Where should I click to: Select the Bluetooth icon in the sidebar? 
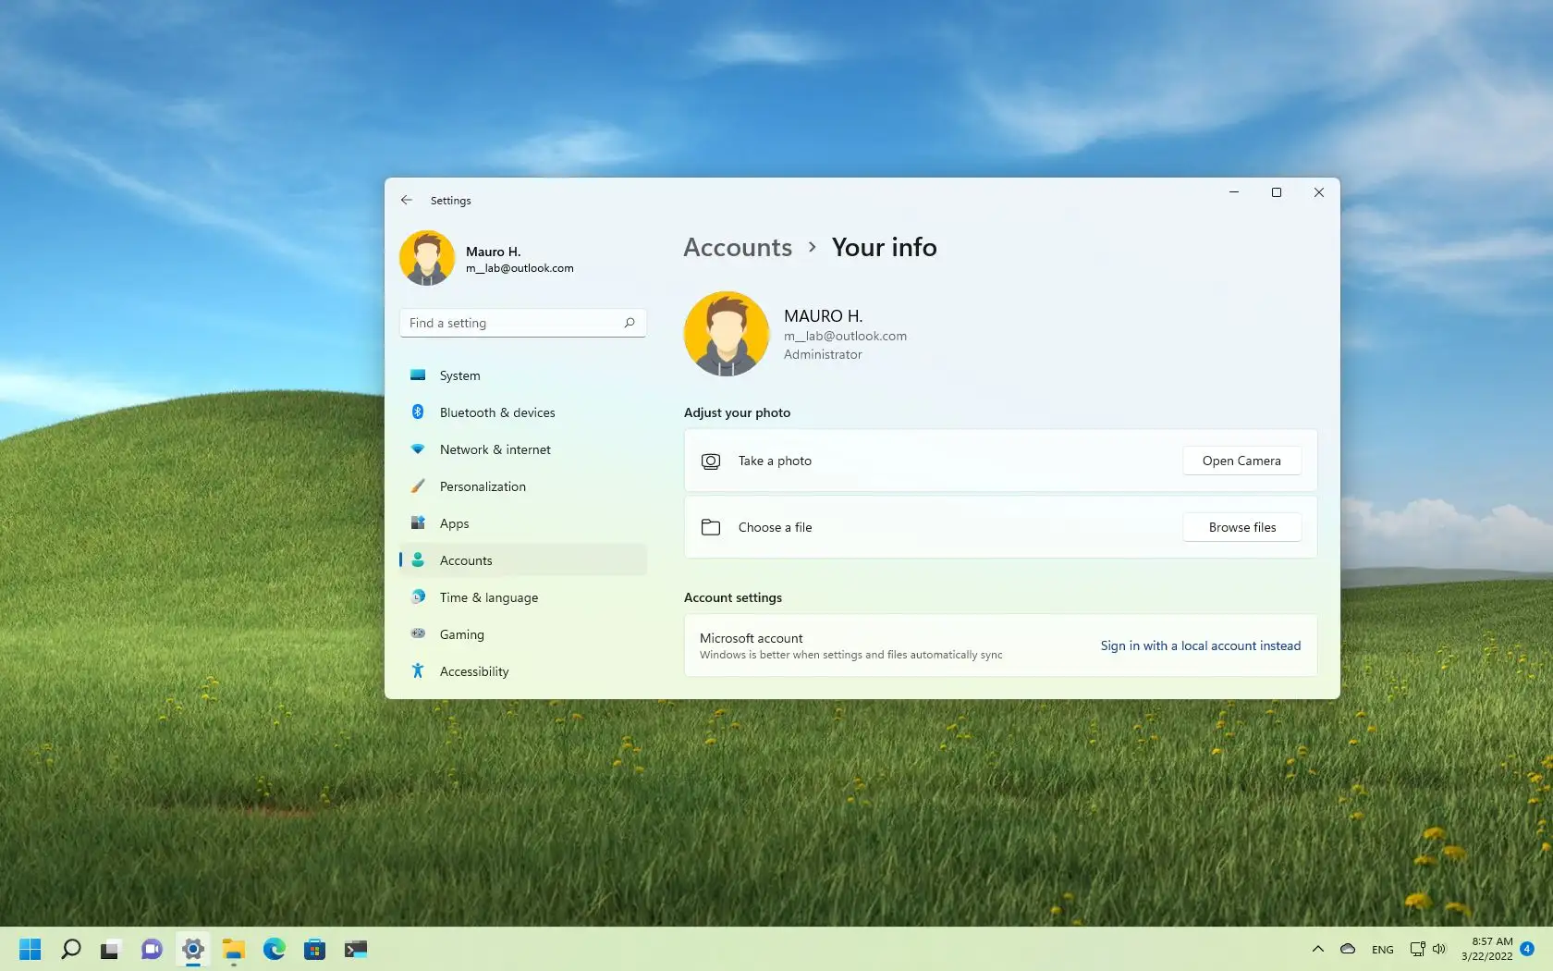pyautogui.click(x=418, y=412)
